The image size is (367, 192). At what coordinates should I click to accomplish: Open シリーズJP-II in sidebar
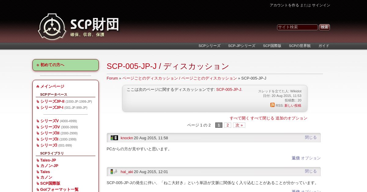pos(52,101)
